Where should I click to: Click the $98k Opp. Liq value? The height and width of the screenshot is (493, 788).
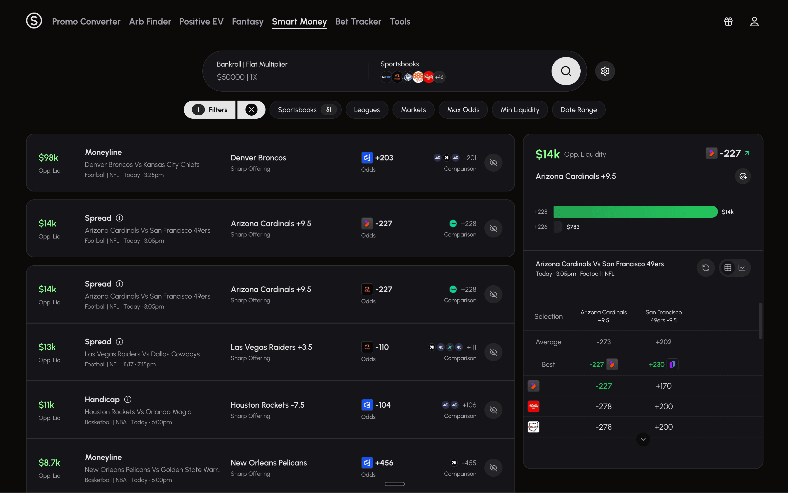pos(48,157)
